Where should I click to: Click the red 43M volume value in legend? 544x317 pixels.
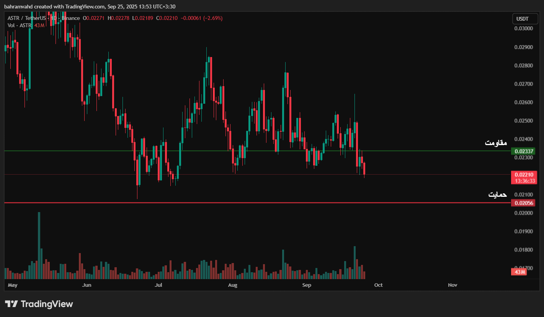point(39,25)
